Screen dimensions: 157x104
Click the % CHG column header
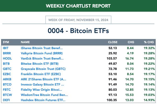[x=149, y=42]
